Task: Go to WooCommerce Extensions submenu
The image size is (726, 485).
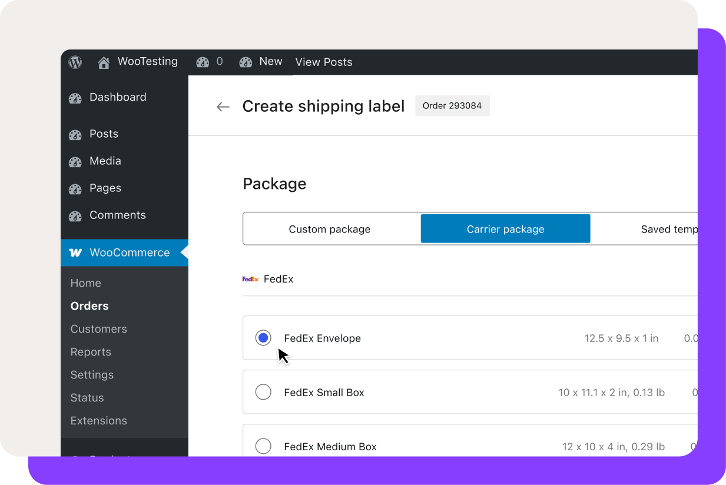Action: 99,421
